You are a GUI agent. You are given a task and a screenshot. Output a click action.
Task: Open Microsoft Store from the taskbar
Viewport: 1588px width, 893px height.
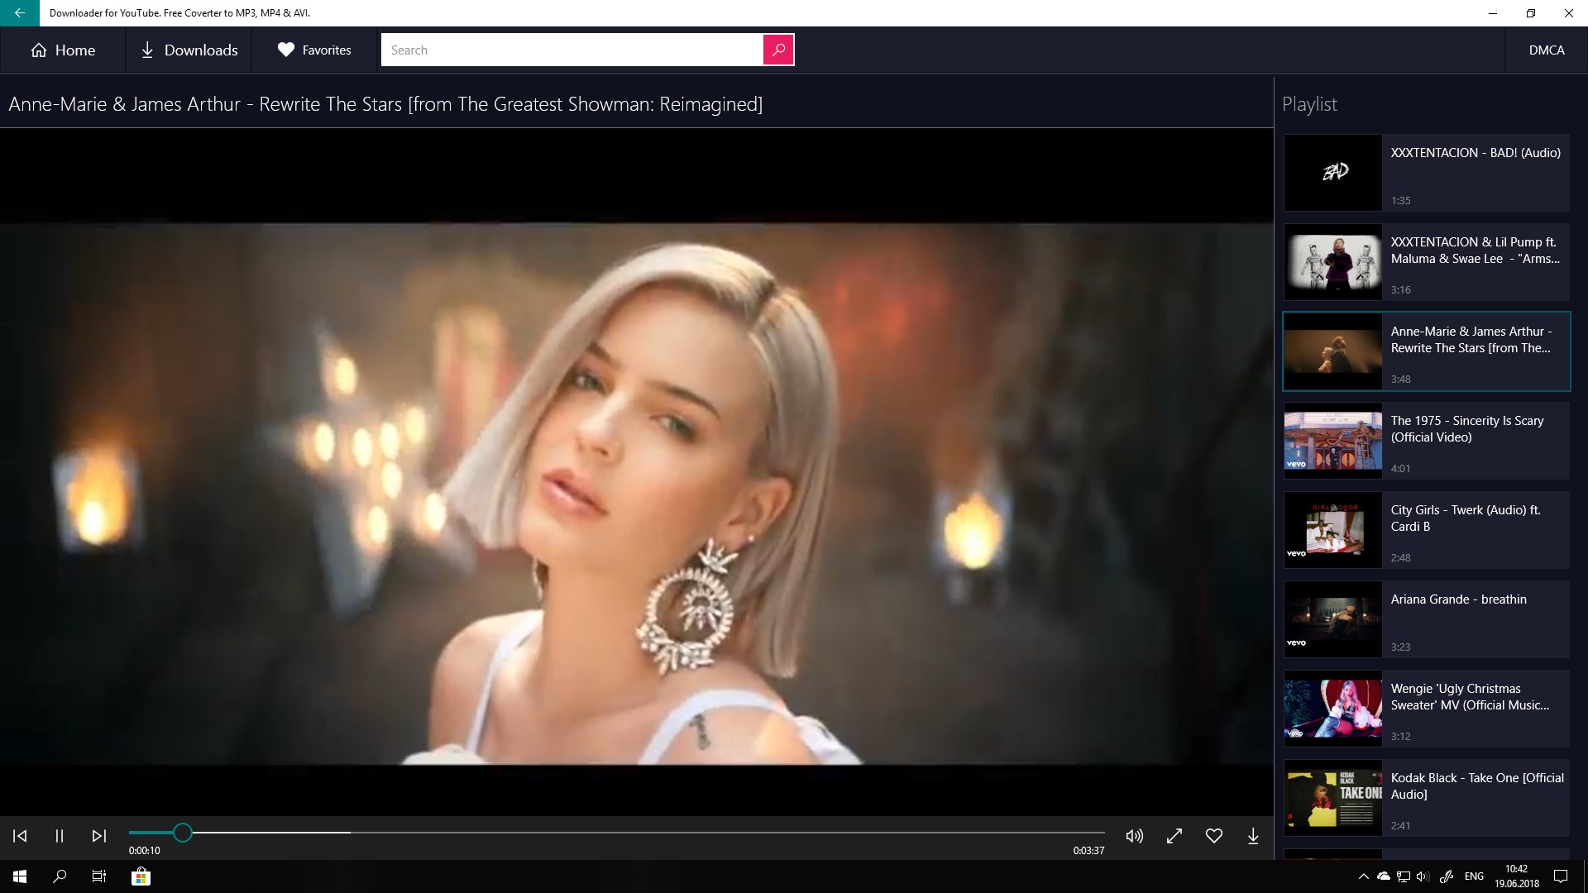click(141, 876)
